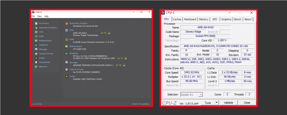Click the Graphics icon in Speccy sidebar

pyautogui.click(x=36, y=45)
